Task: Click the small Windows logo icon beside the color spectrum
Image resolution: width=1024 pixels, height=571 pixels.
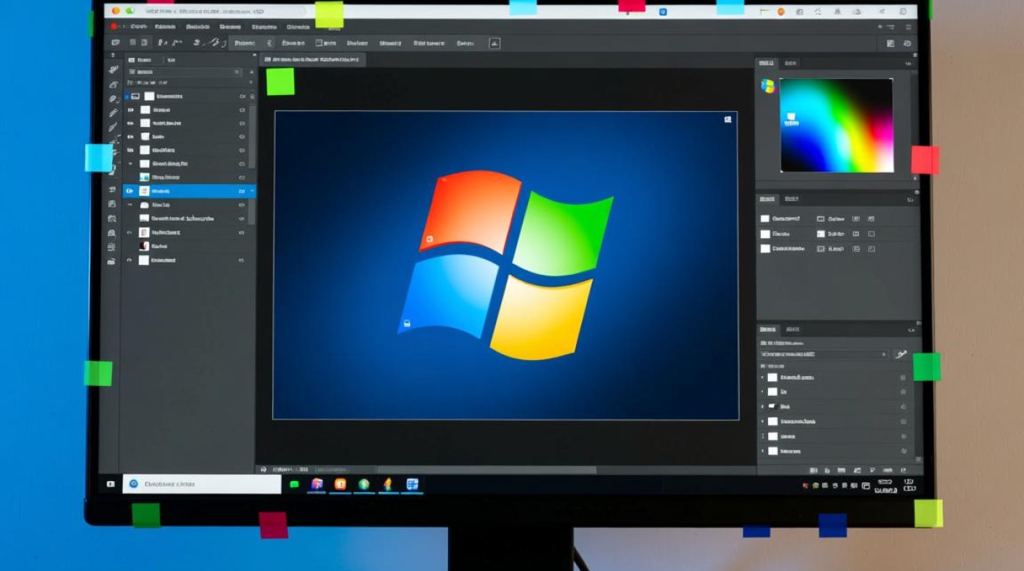Action: (x=767, y=86)
